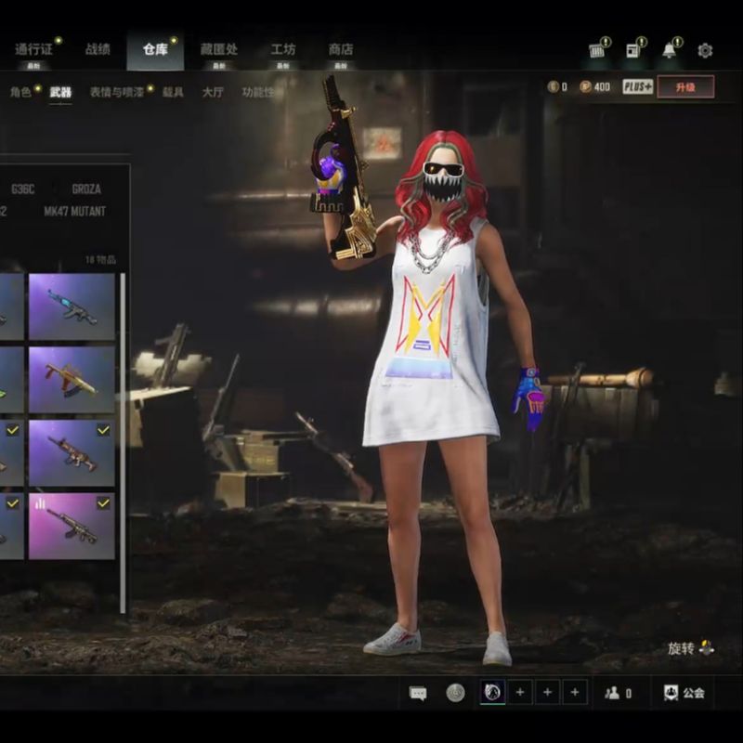Toggle the checkmark on the camo rifle skin
The image size is (743, 743).
click(103, 430)
